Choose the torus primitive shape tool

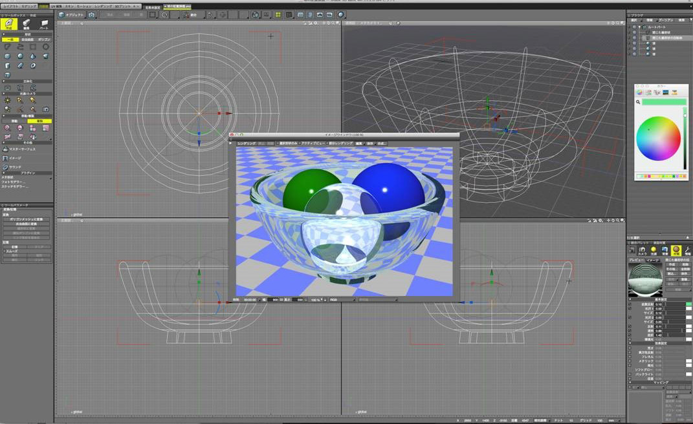tap(33, 65)
